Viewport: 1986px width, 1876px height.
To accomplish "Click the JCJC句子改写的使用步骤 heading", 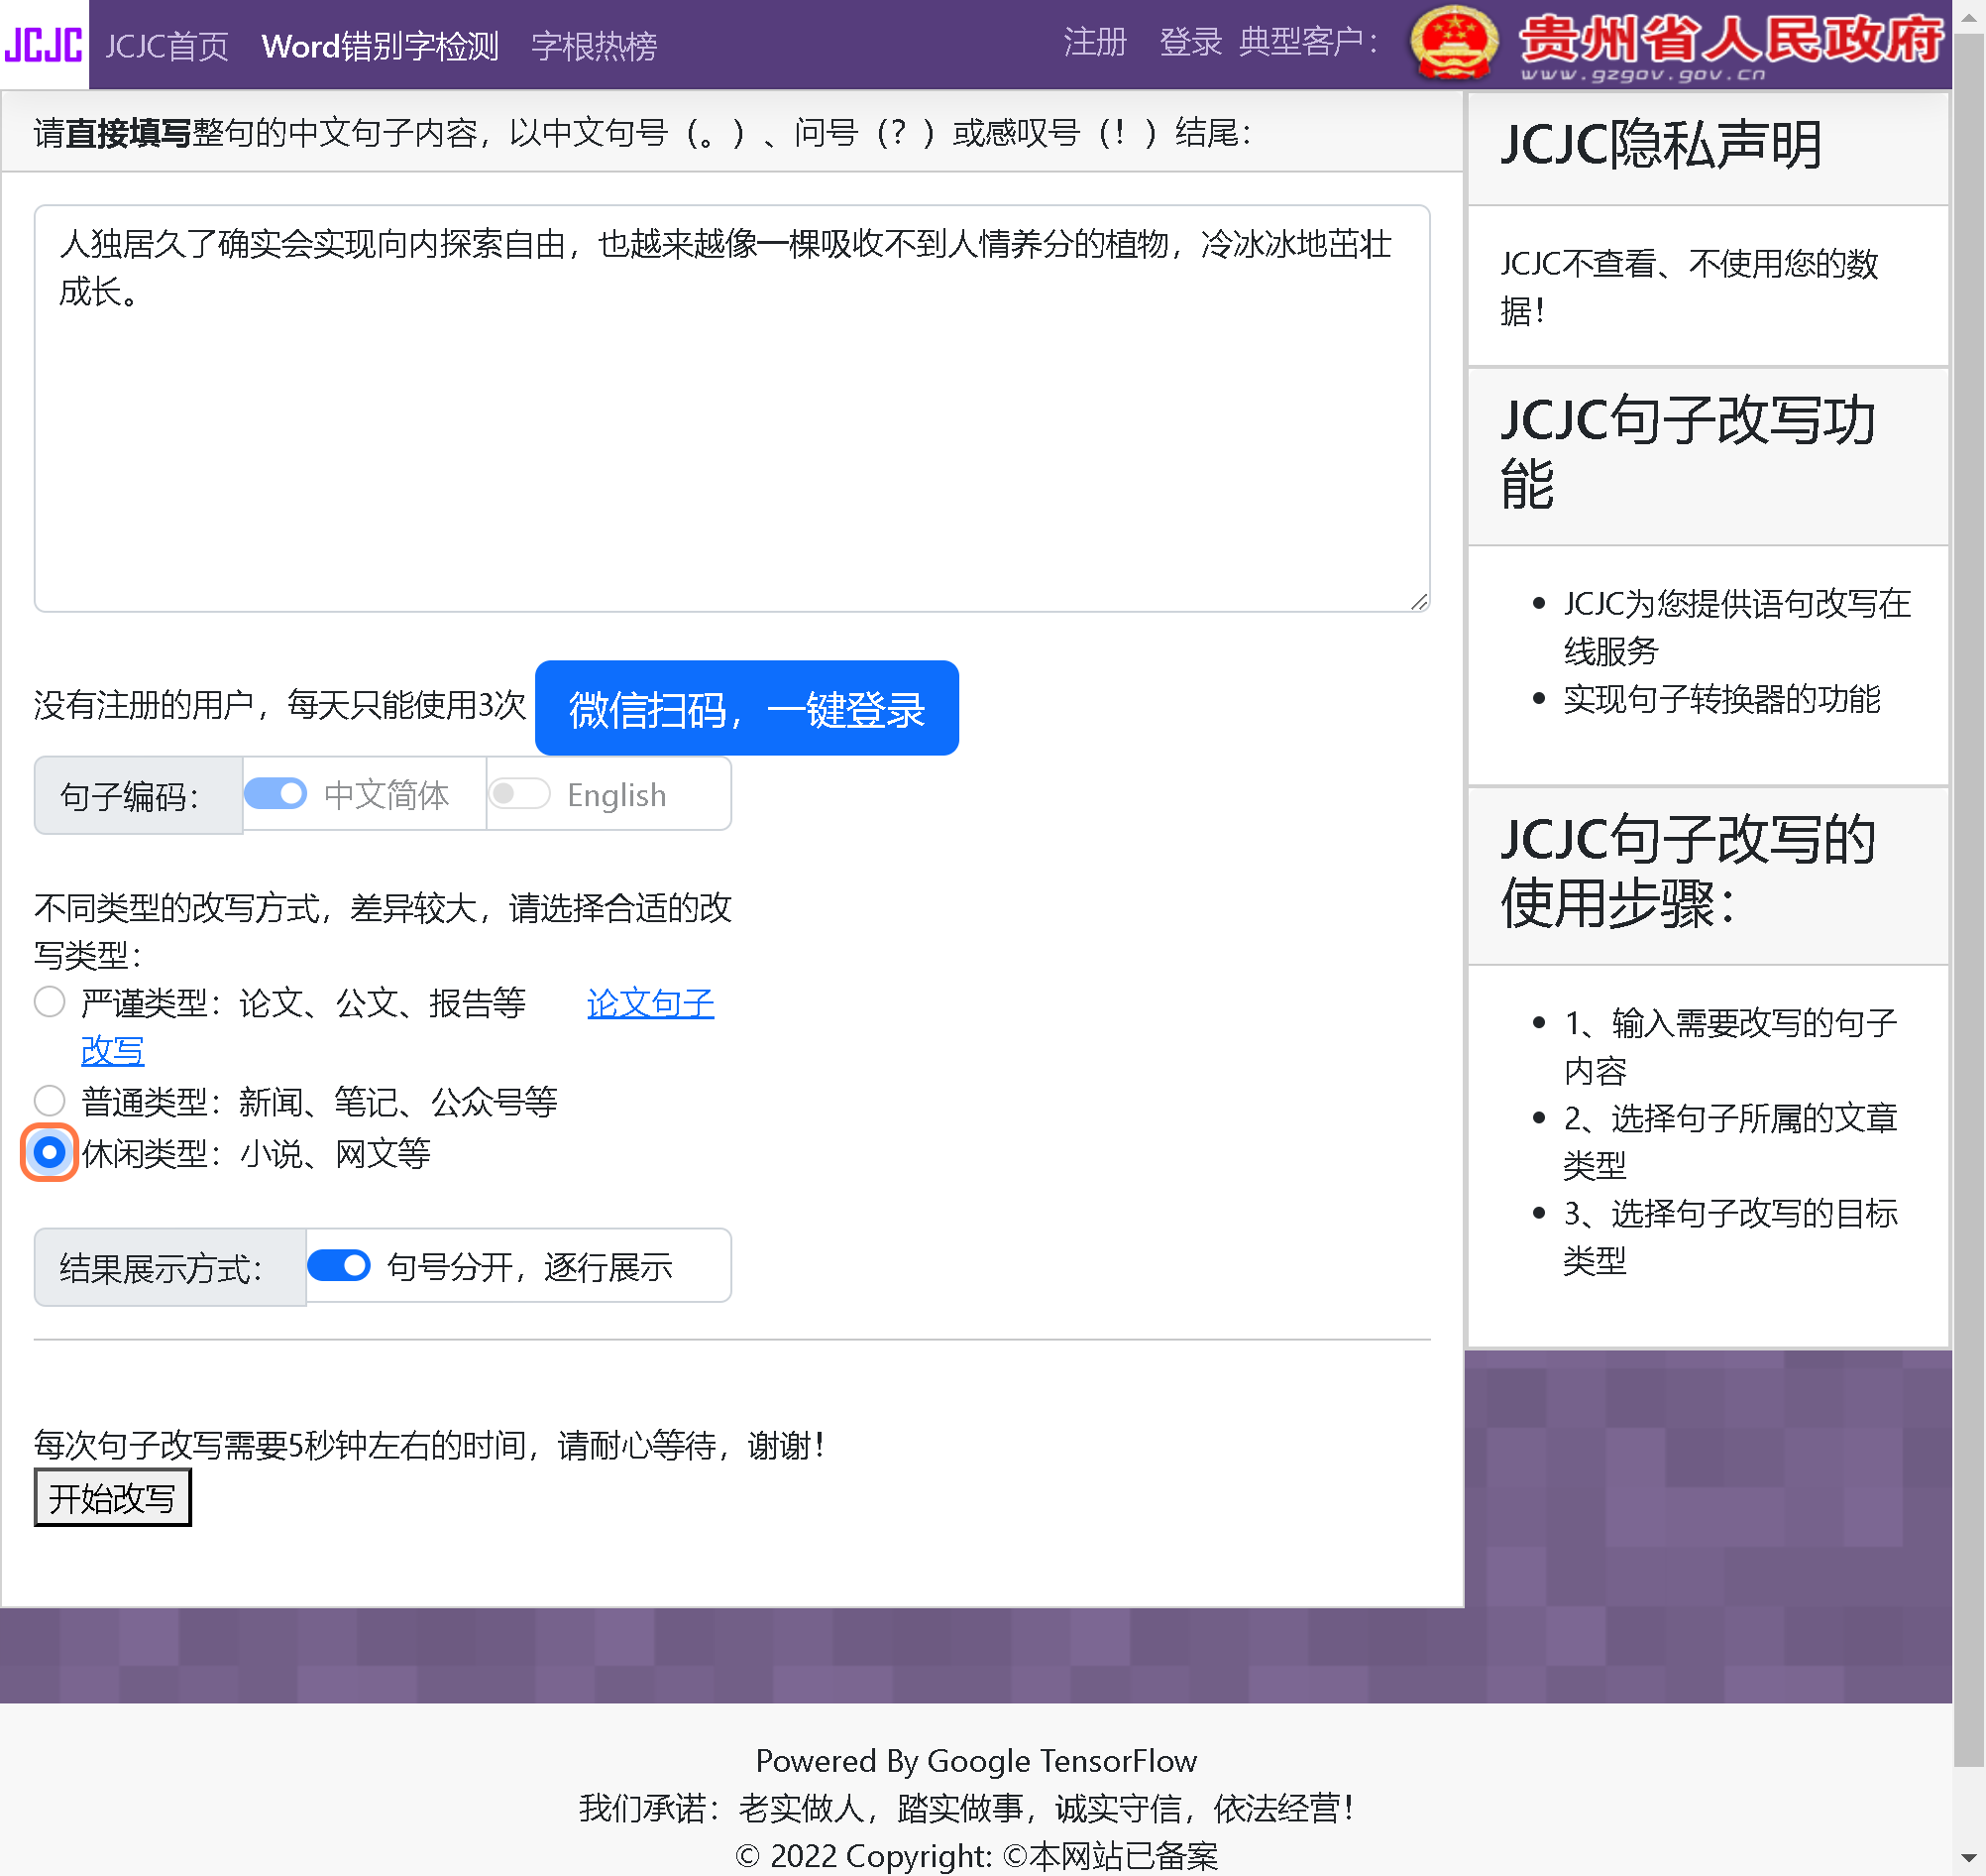I will coord(1689,871).
